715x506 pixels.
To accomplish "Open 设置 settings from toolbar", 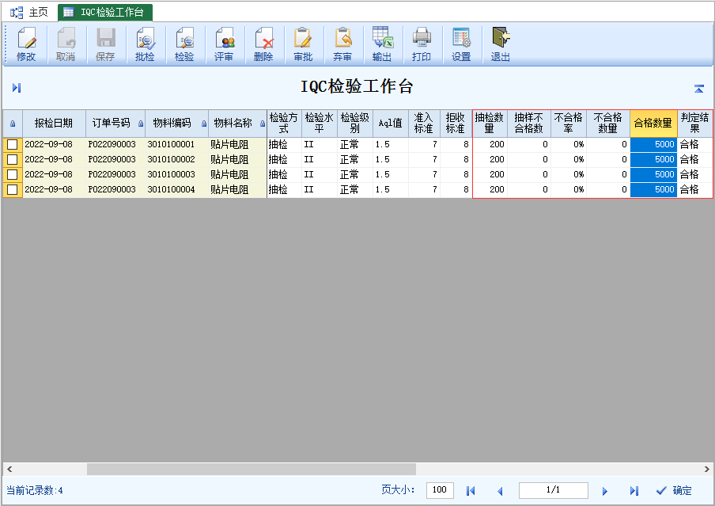I will 461,44.
